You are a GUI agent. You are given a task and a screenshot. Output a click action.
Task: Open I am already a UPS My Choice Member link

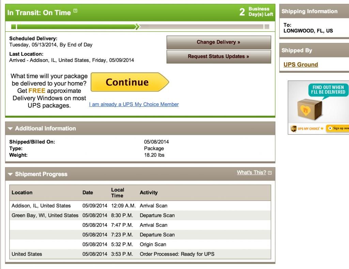[x=134, y=104]
